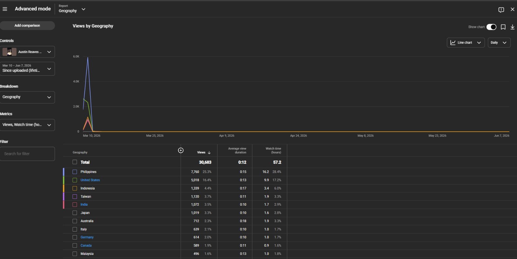Click the Italy row label
The image size is (517, 259).
coord(84,229)
